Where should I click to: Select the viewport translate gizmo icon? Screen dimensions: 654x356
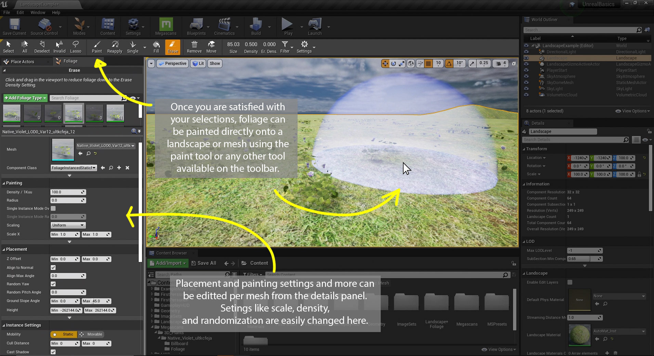coord(385,63)
